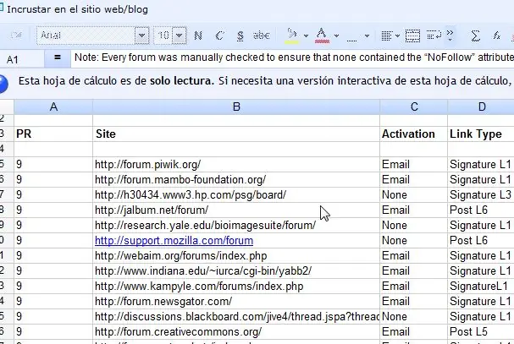Select column C header
The image size is (514, 344).
414,106
